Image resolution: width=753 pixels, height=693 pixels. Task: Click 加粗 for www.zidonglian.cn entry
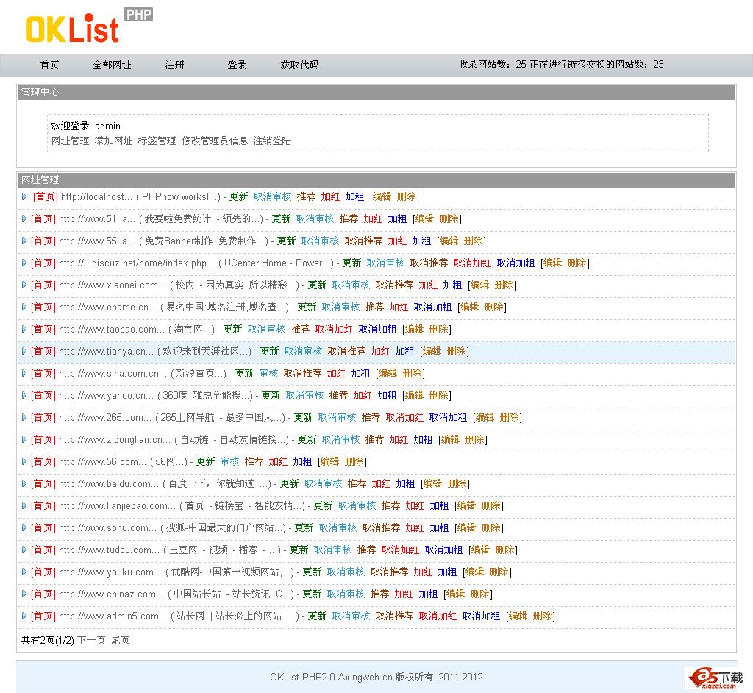point(423,440)
